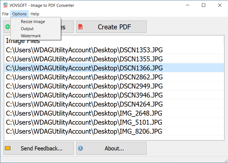This screenshot has width=228, height=163.
Task: Click the blue info icon on About
Action: [x=80, y=148]
